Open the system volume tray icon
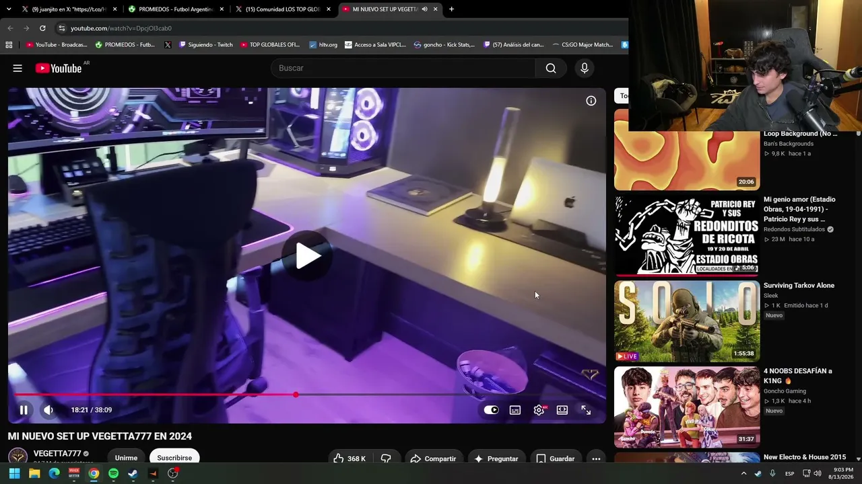The image size is (862, 484). (818, 473)
